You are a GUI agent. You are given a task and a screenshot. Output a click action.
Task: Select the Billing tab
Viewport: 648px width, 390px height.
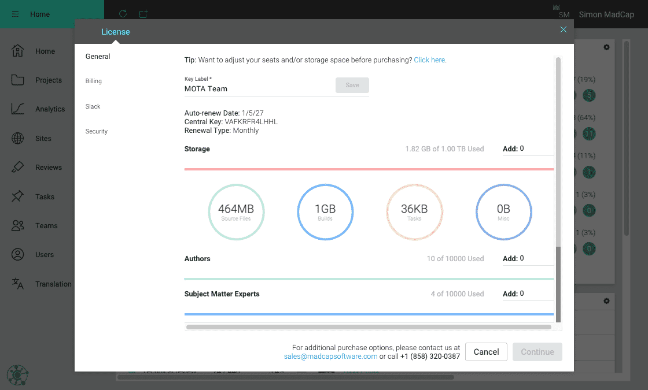[x=93, y=81]
